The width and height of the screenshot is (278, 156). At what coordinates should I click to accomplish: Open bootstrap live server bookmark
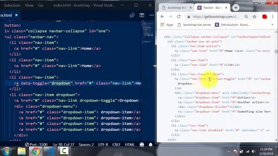point(194,25)
